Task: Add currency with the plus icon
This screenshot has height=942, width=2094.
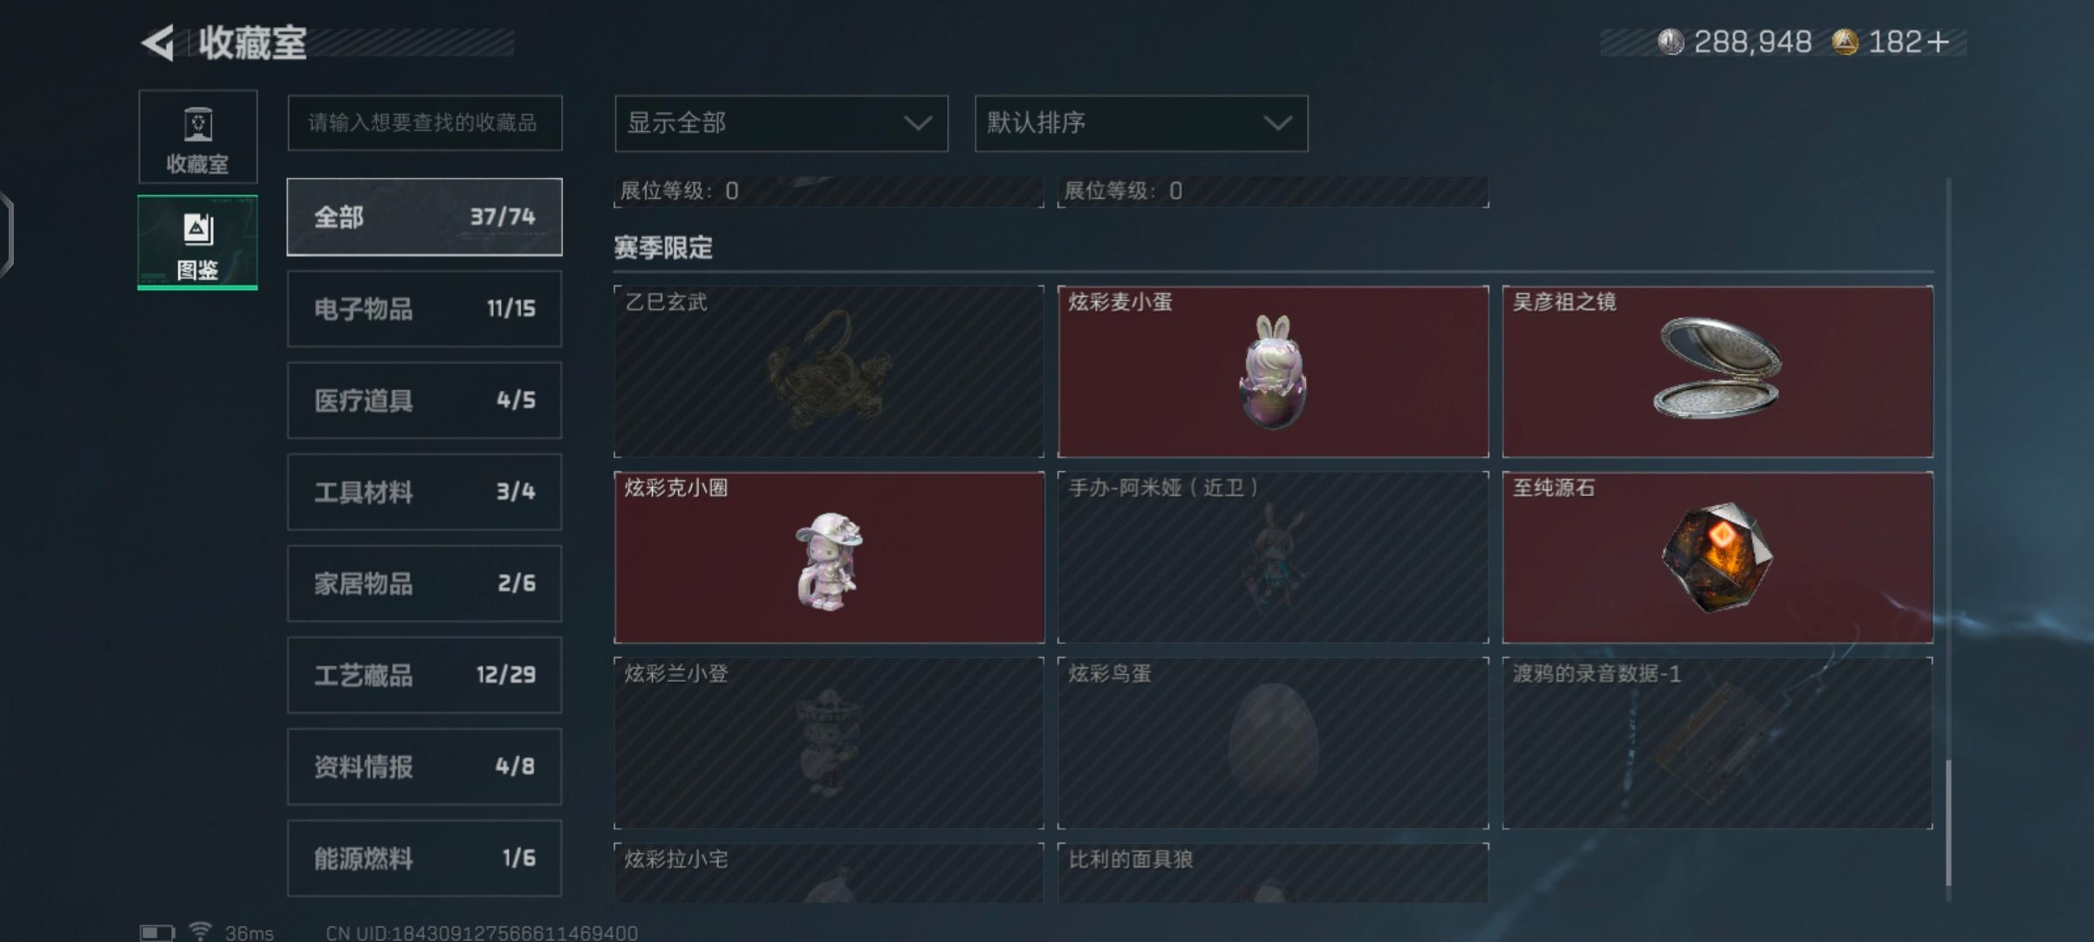Action: (x=1938, y=42)
